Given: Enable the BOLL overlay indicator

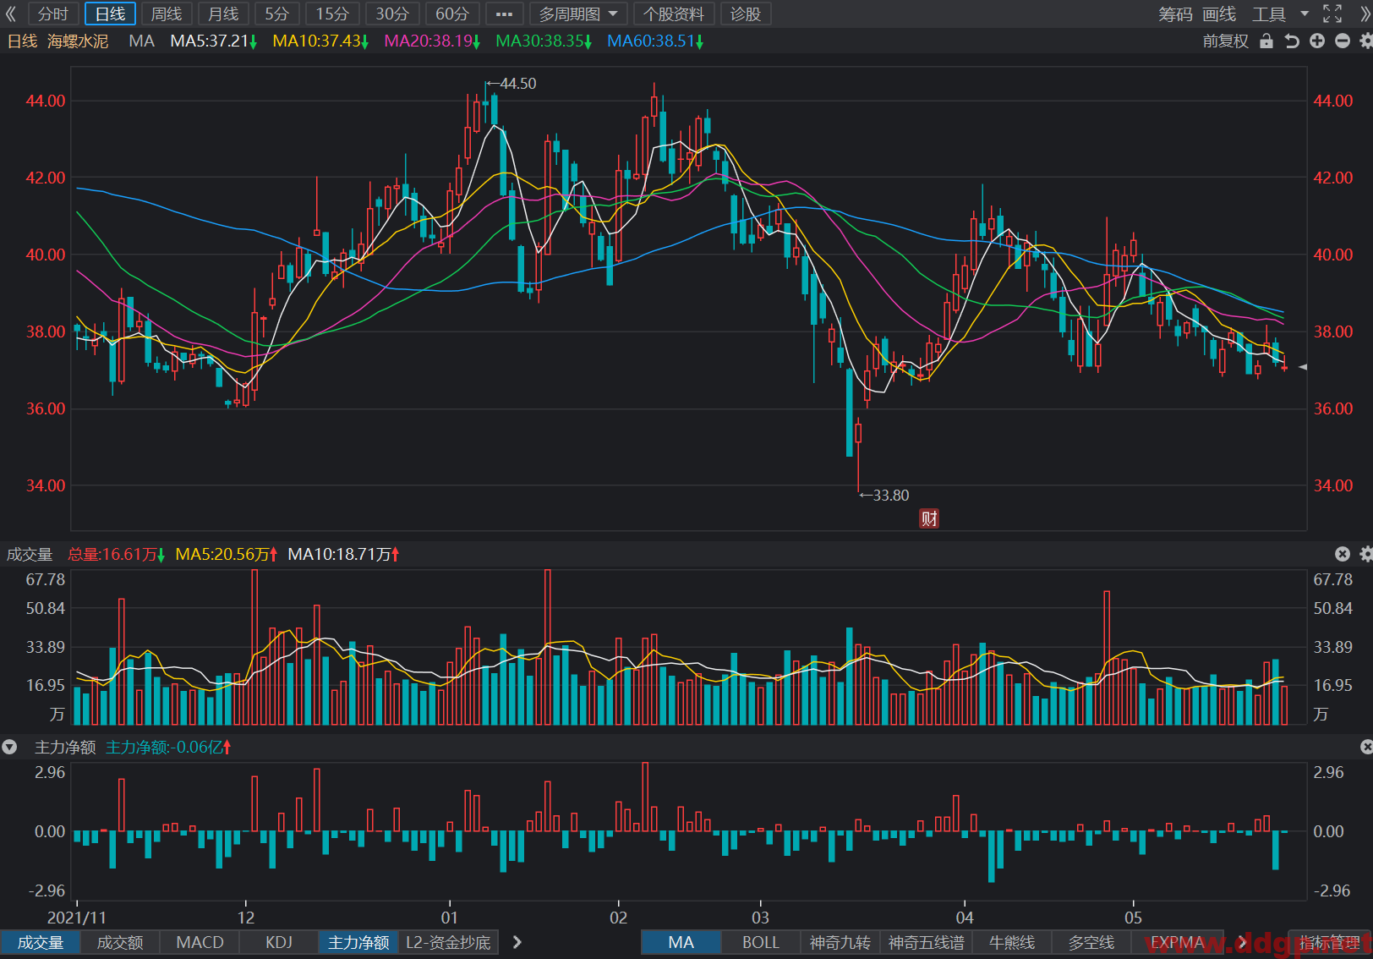Looking at the screenshot, I should [x=761, y=942].
